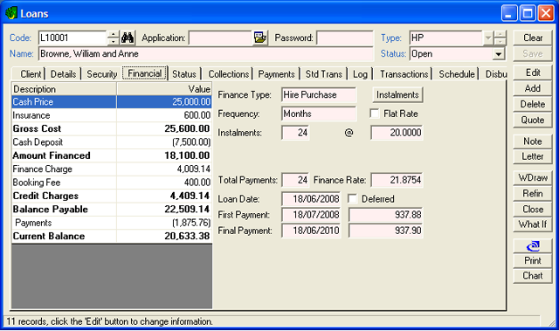Click the Note button
Image resolution: width=559 pixels, height=331 pixels.
pos(533,141)
